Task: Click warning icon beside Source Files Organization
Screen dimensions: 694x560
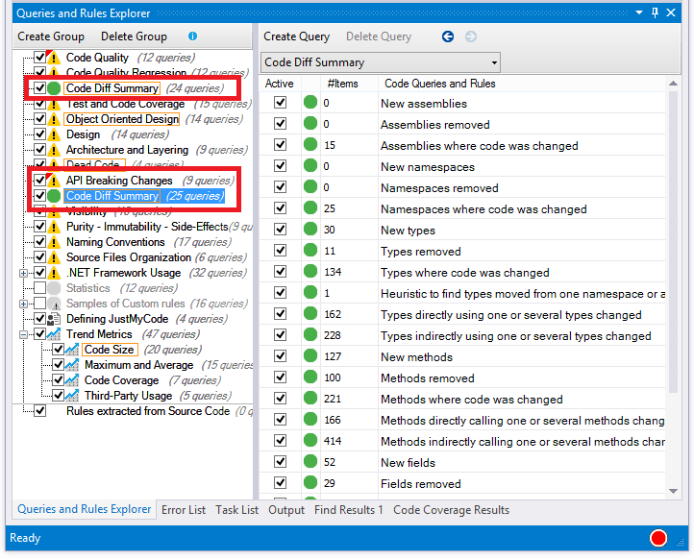Action: (54, 257)
